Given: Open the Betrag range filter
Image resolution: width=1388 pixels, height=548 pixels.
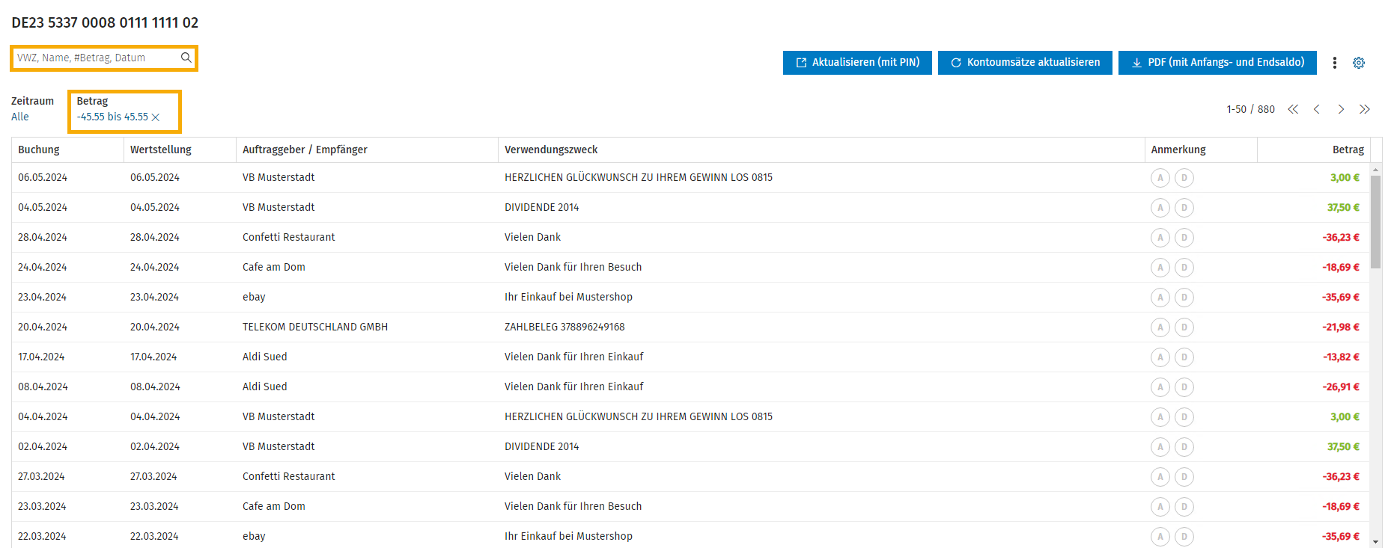Looking at the screenshot, I should [x=112, y=117].
